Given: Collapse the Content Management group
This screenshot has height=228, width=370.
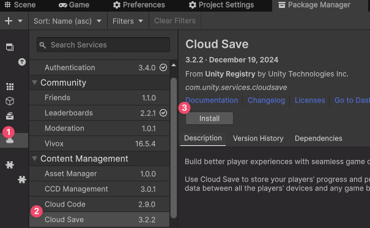Looking at the screenshot, I should point(35,159).
